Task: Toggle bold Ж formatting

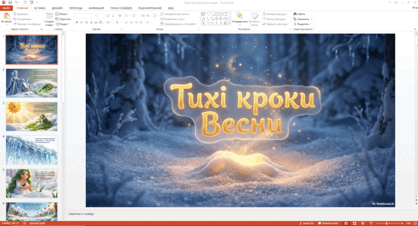Action: coord(77,22)
